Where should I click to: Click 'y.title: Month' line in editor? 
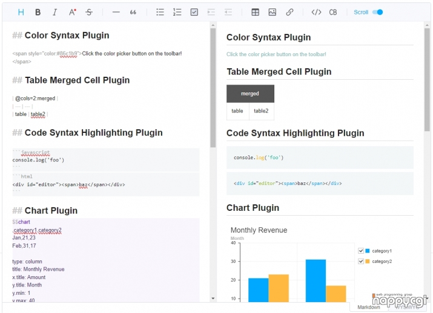[27, 285]
